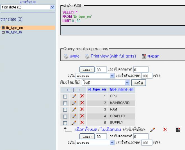Click the MAINBOARD cell
185x150 pixels.
click(x=122, y=103)
